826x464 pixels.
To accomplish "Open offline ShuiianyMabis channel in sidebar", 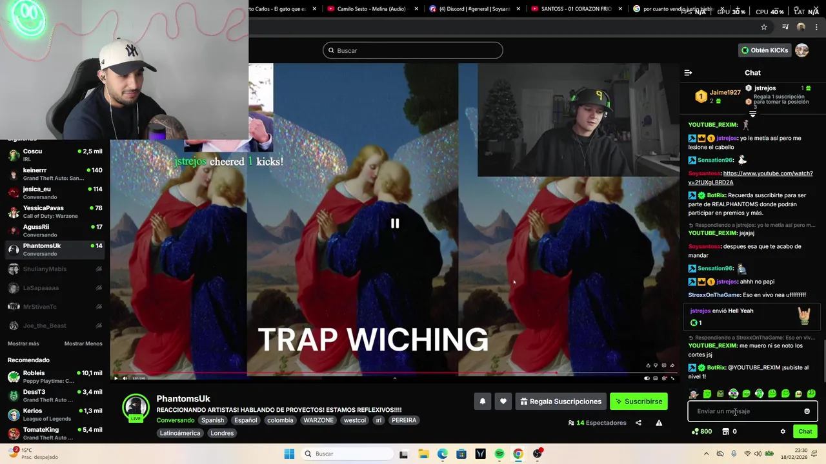I will pos(55,269).
